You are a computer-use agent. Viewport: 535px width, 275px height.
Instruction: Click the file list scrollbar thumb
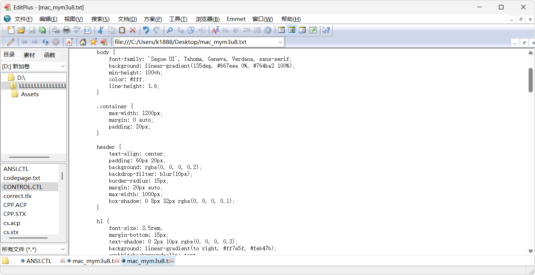coord(62,176)
